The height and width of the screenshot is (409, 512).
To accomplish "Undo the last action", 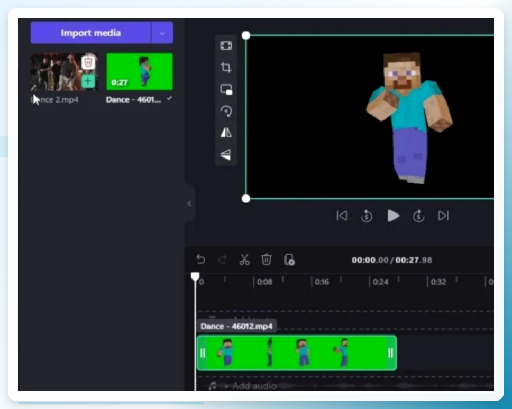I will pos(201,259).
